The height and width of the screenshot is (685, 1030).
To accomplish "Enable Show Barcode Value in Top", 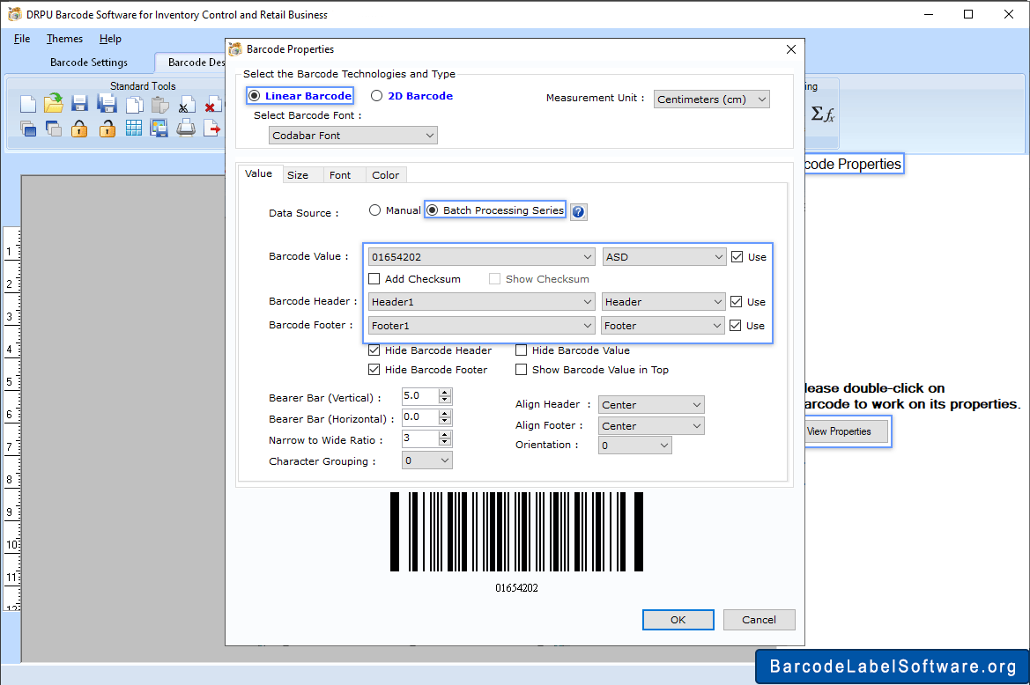I will click(522, 370).
